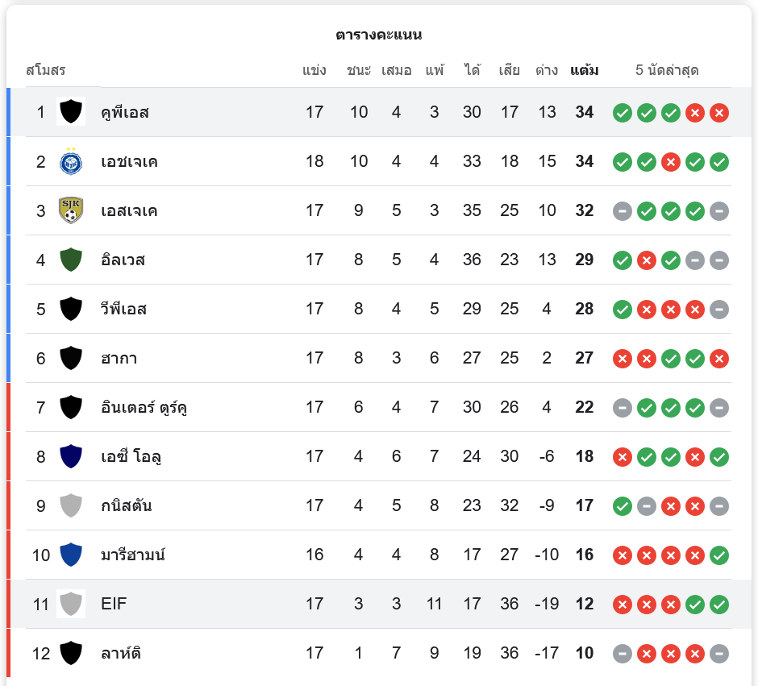The image size is (758, 686).
Task: Click the navy AC Oulu shield icon
Action: click(71, 456)
